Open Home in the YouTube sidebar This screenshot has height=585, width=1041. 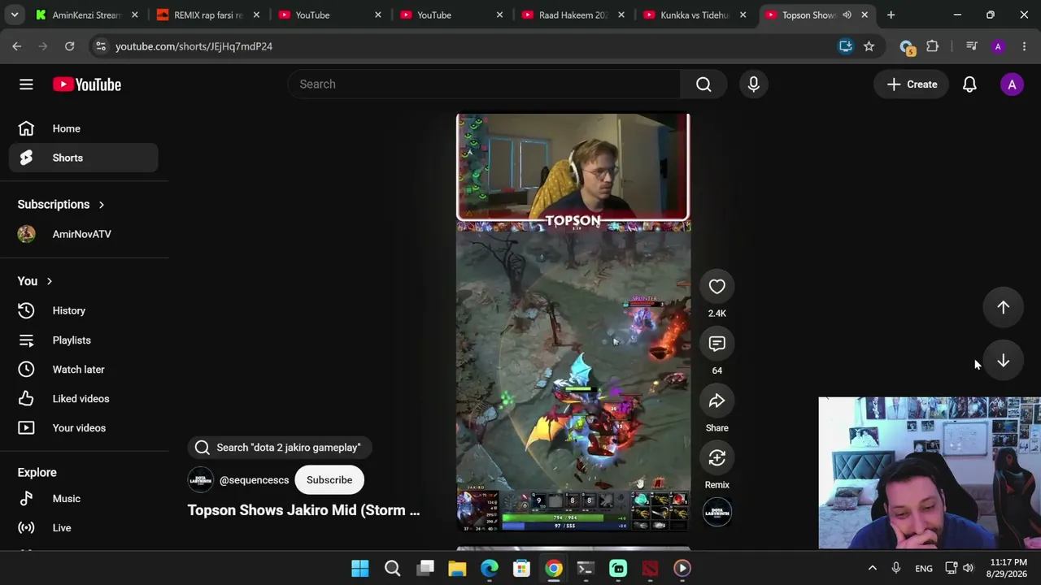point(84,128)
